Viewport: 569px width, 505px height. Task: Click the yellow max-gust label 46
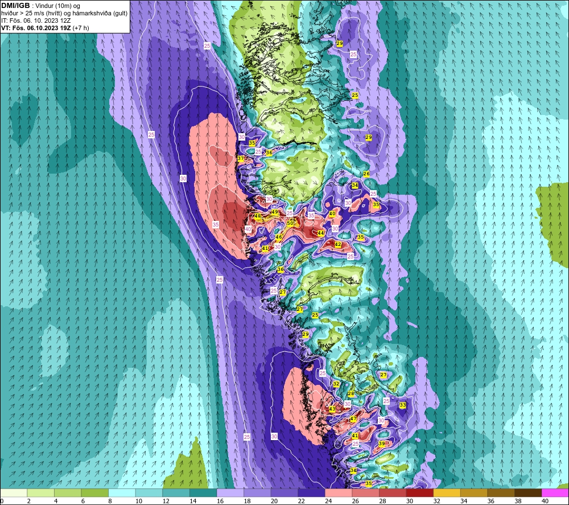tap(279, 237)
